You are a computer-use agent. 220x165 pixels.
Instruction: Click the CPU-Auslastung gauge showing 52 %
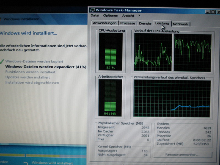[x=111, y=52]
